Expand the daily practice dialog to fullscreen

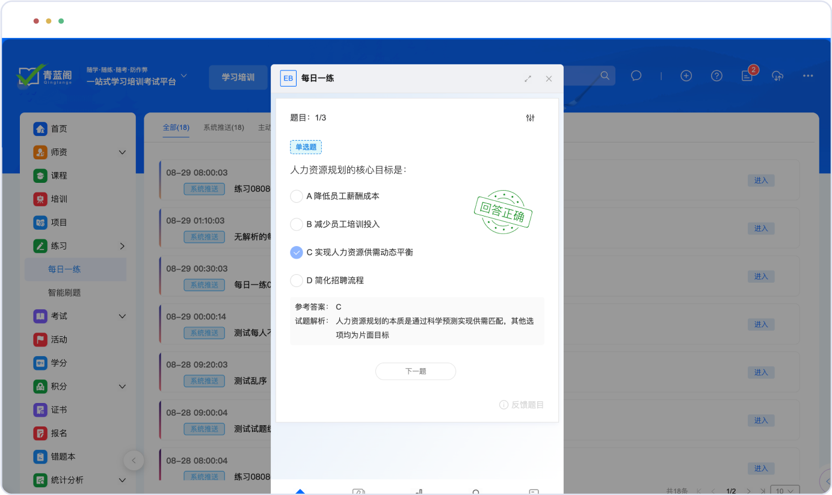528,79
